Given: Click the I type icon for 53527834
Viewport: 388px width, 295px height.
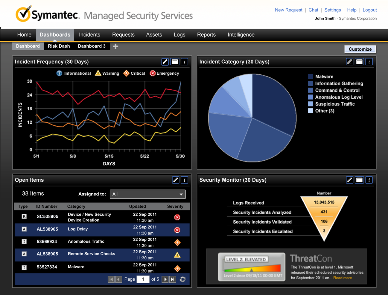Looking at the screenshot, I should tap(24, 267).
